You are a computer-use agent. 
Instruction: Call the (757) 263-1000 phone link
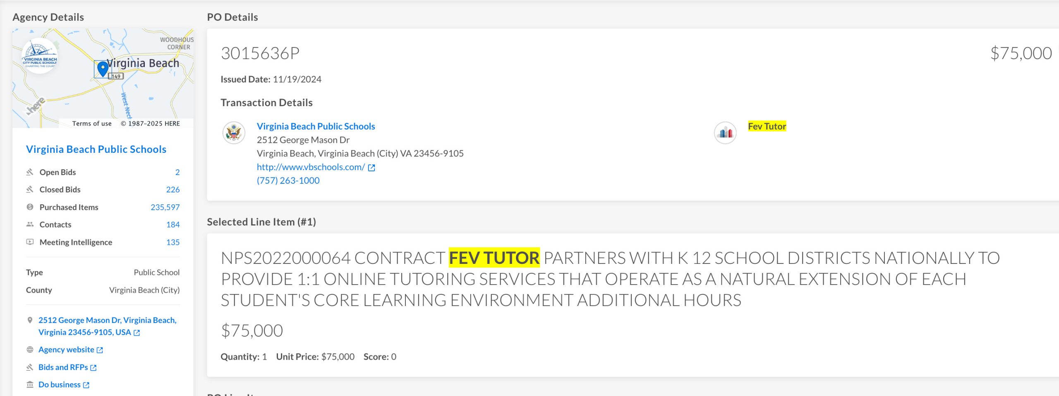pos(288,180)
